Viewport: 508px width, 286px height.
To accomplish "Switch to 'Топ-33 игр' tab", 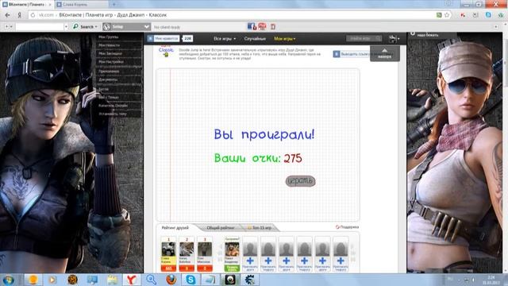I will (260, 228).
